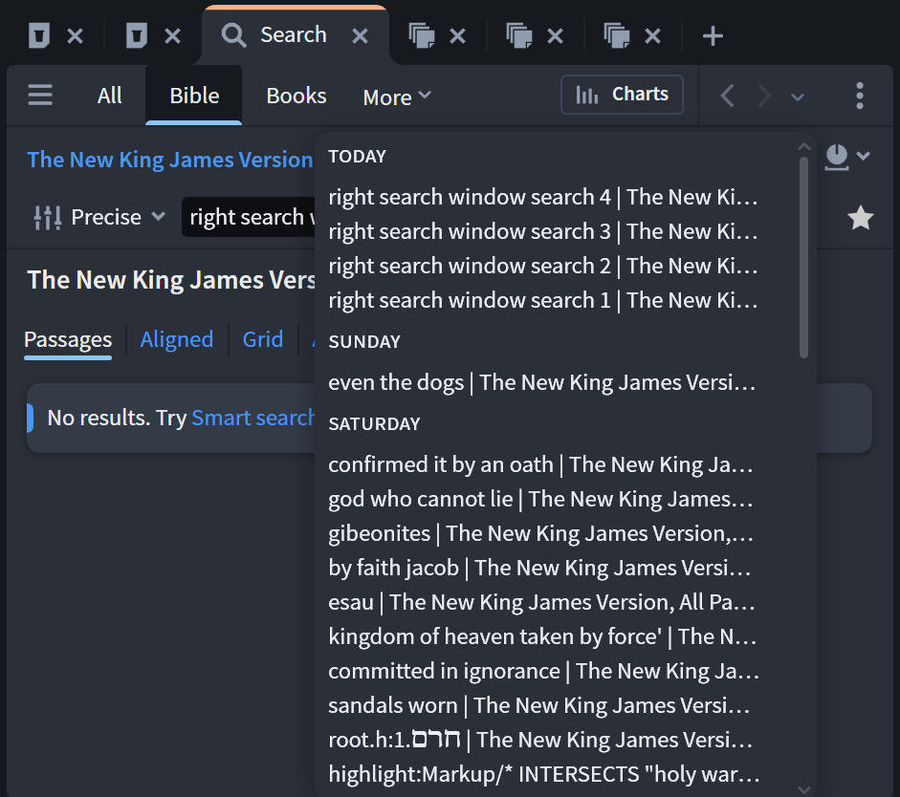900x797 pixels.
Task: Open the hamburger panel menu
Action: [40, 96]
